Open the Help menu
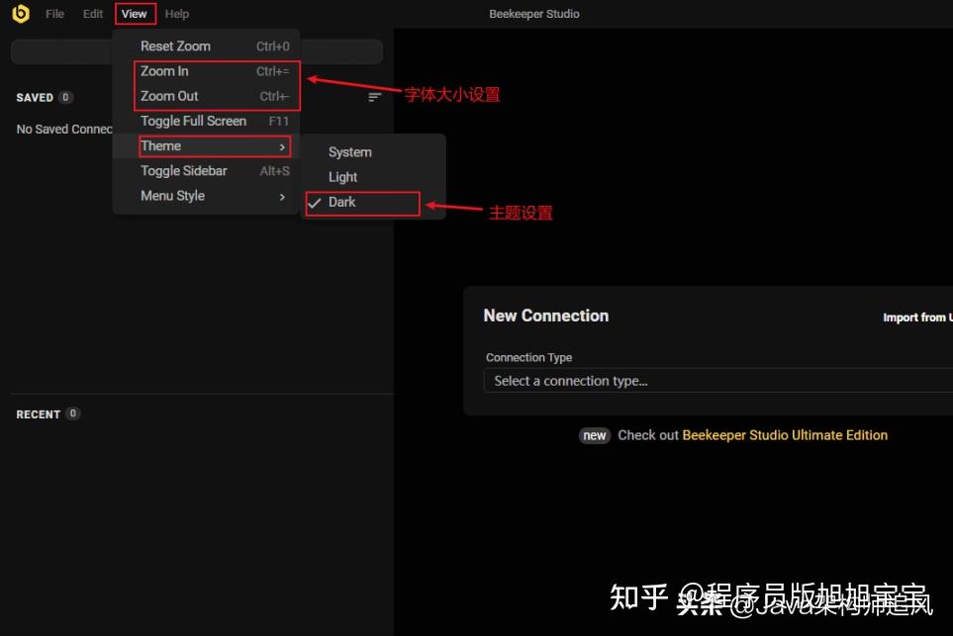The image size is (953, 636). 177,14
